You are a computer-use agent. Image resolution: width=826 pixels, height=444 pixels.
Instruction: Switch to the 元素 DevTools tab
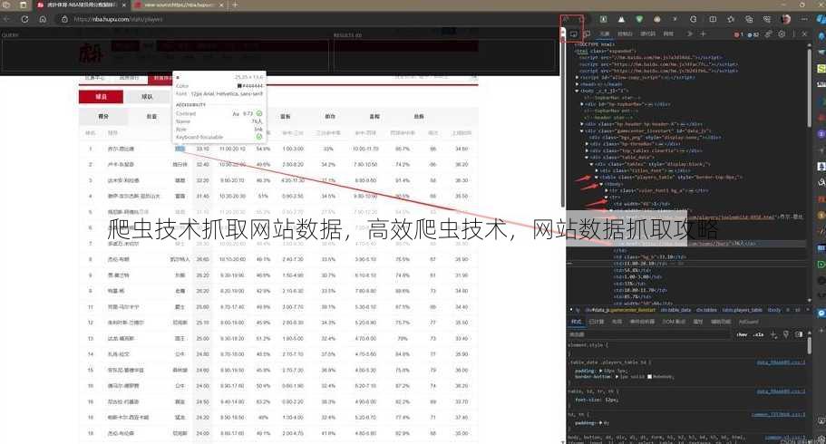click(x=605, y=34)
